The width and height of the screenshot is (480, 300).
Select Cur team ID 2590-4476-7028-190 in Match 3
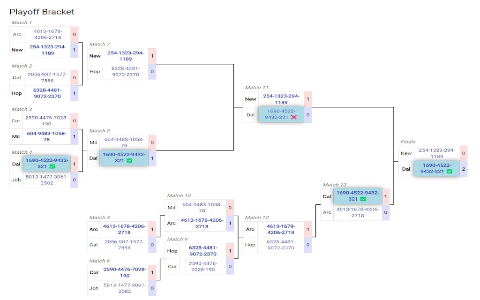[46, 120]
